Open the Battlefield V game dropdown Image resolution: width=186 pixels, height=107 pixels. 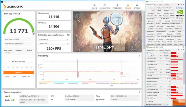tap(54, 40)
